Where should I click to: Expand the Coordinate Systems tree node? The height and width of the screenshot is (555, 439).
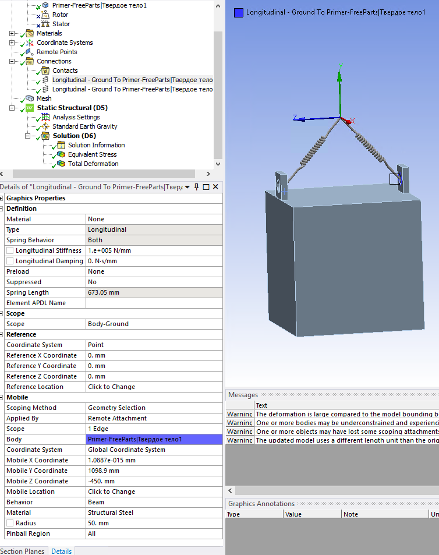click(12, 43)
